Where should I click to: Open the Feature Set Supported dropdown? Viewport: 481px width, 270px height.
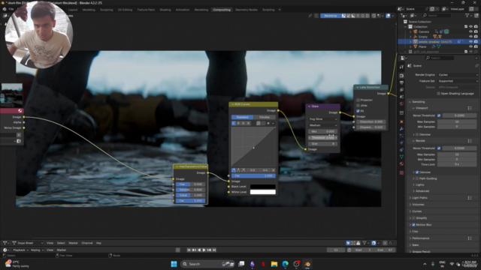tap(458, 81)
